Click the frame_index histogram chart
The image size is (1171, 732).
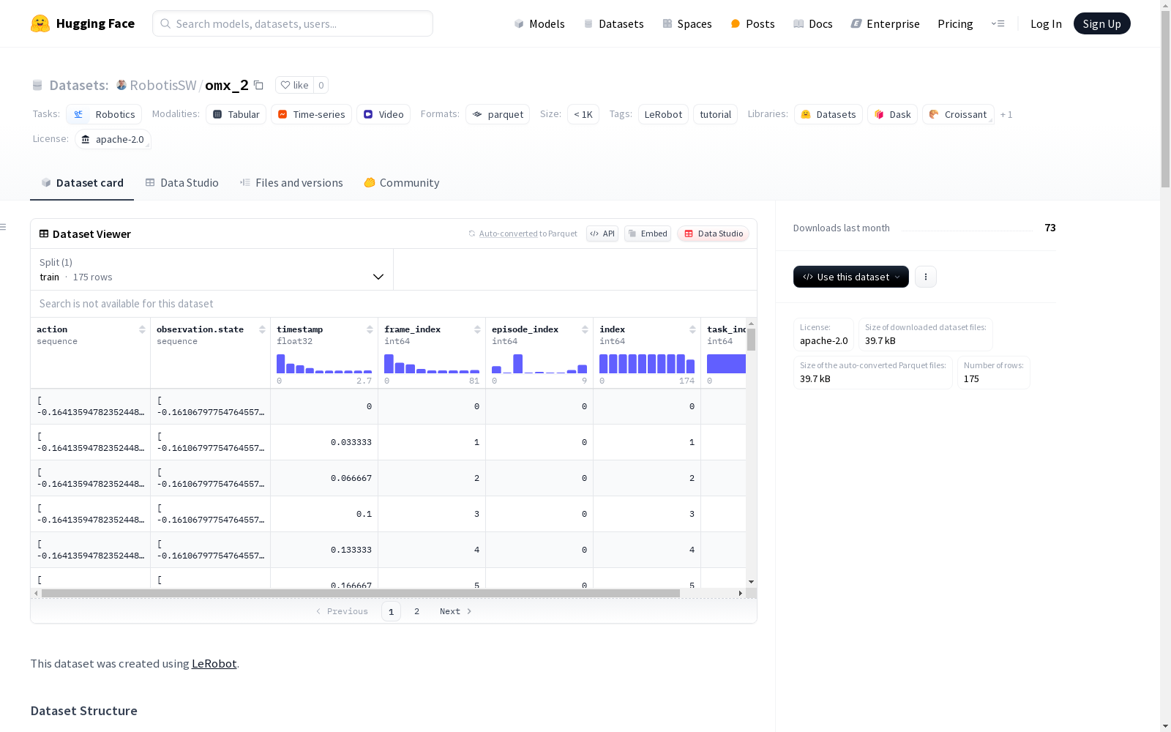432,364
